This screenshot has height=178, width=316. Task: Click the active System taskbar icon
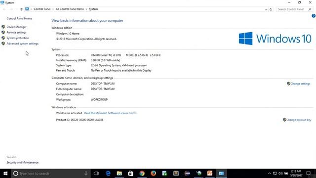pos(221,174)
